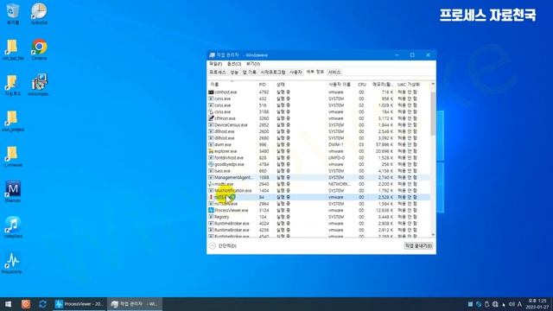Select the 세부 정보 tab
This screenshot has width=553, height=311.
point(315,72)
